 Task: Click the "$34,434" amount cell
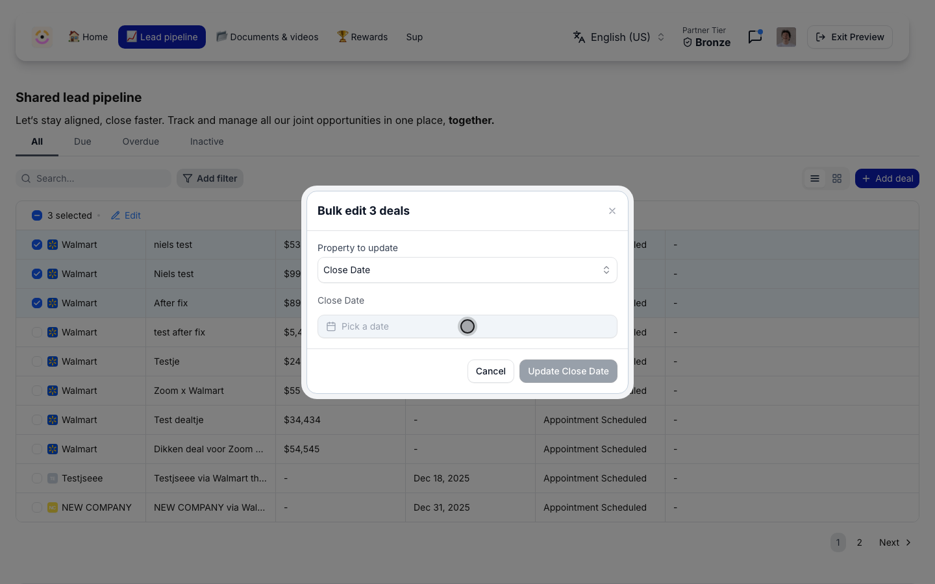click(302, 420)
